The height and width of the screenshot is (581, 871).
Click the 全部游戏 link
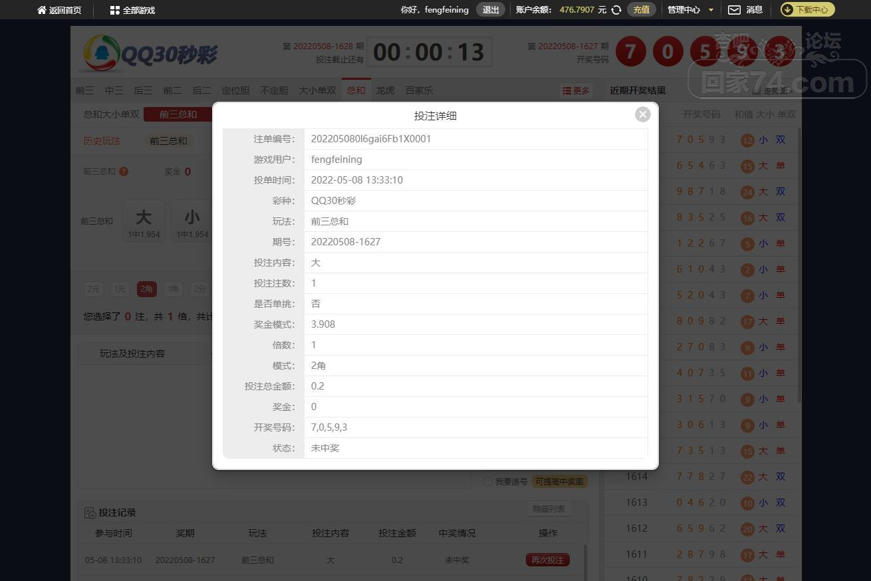139,10
